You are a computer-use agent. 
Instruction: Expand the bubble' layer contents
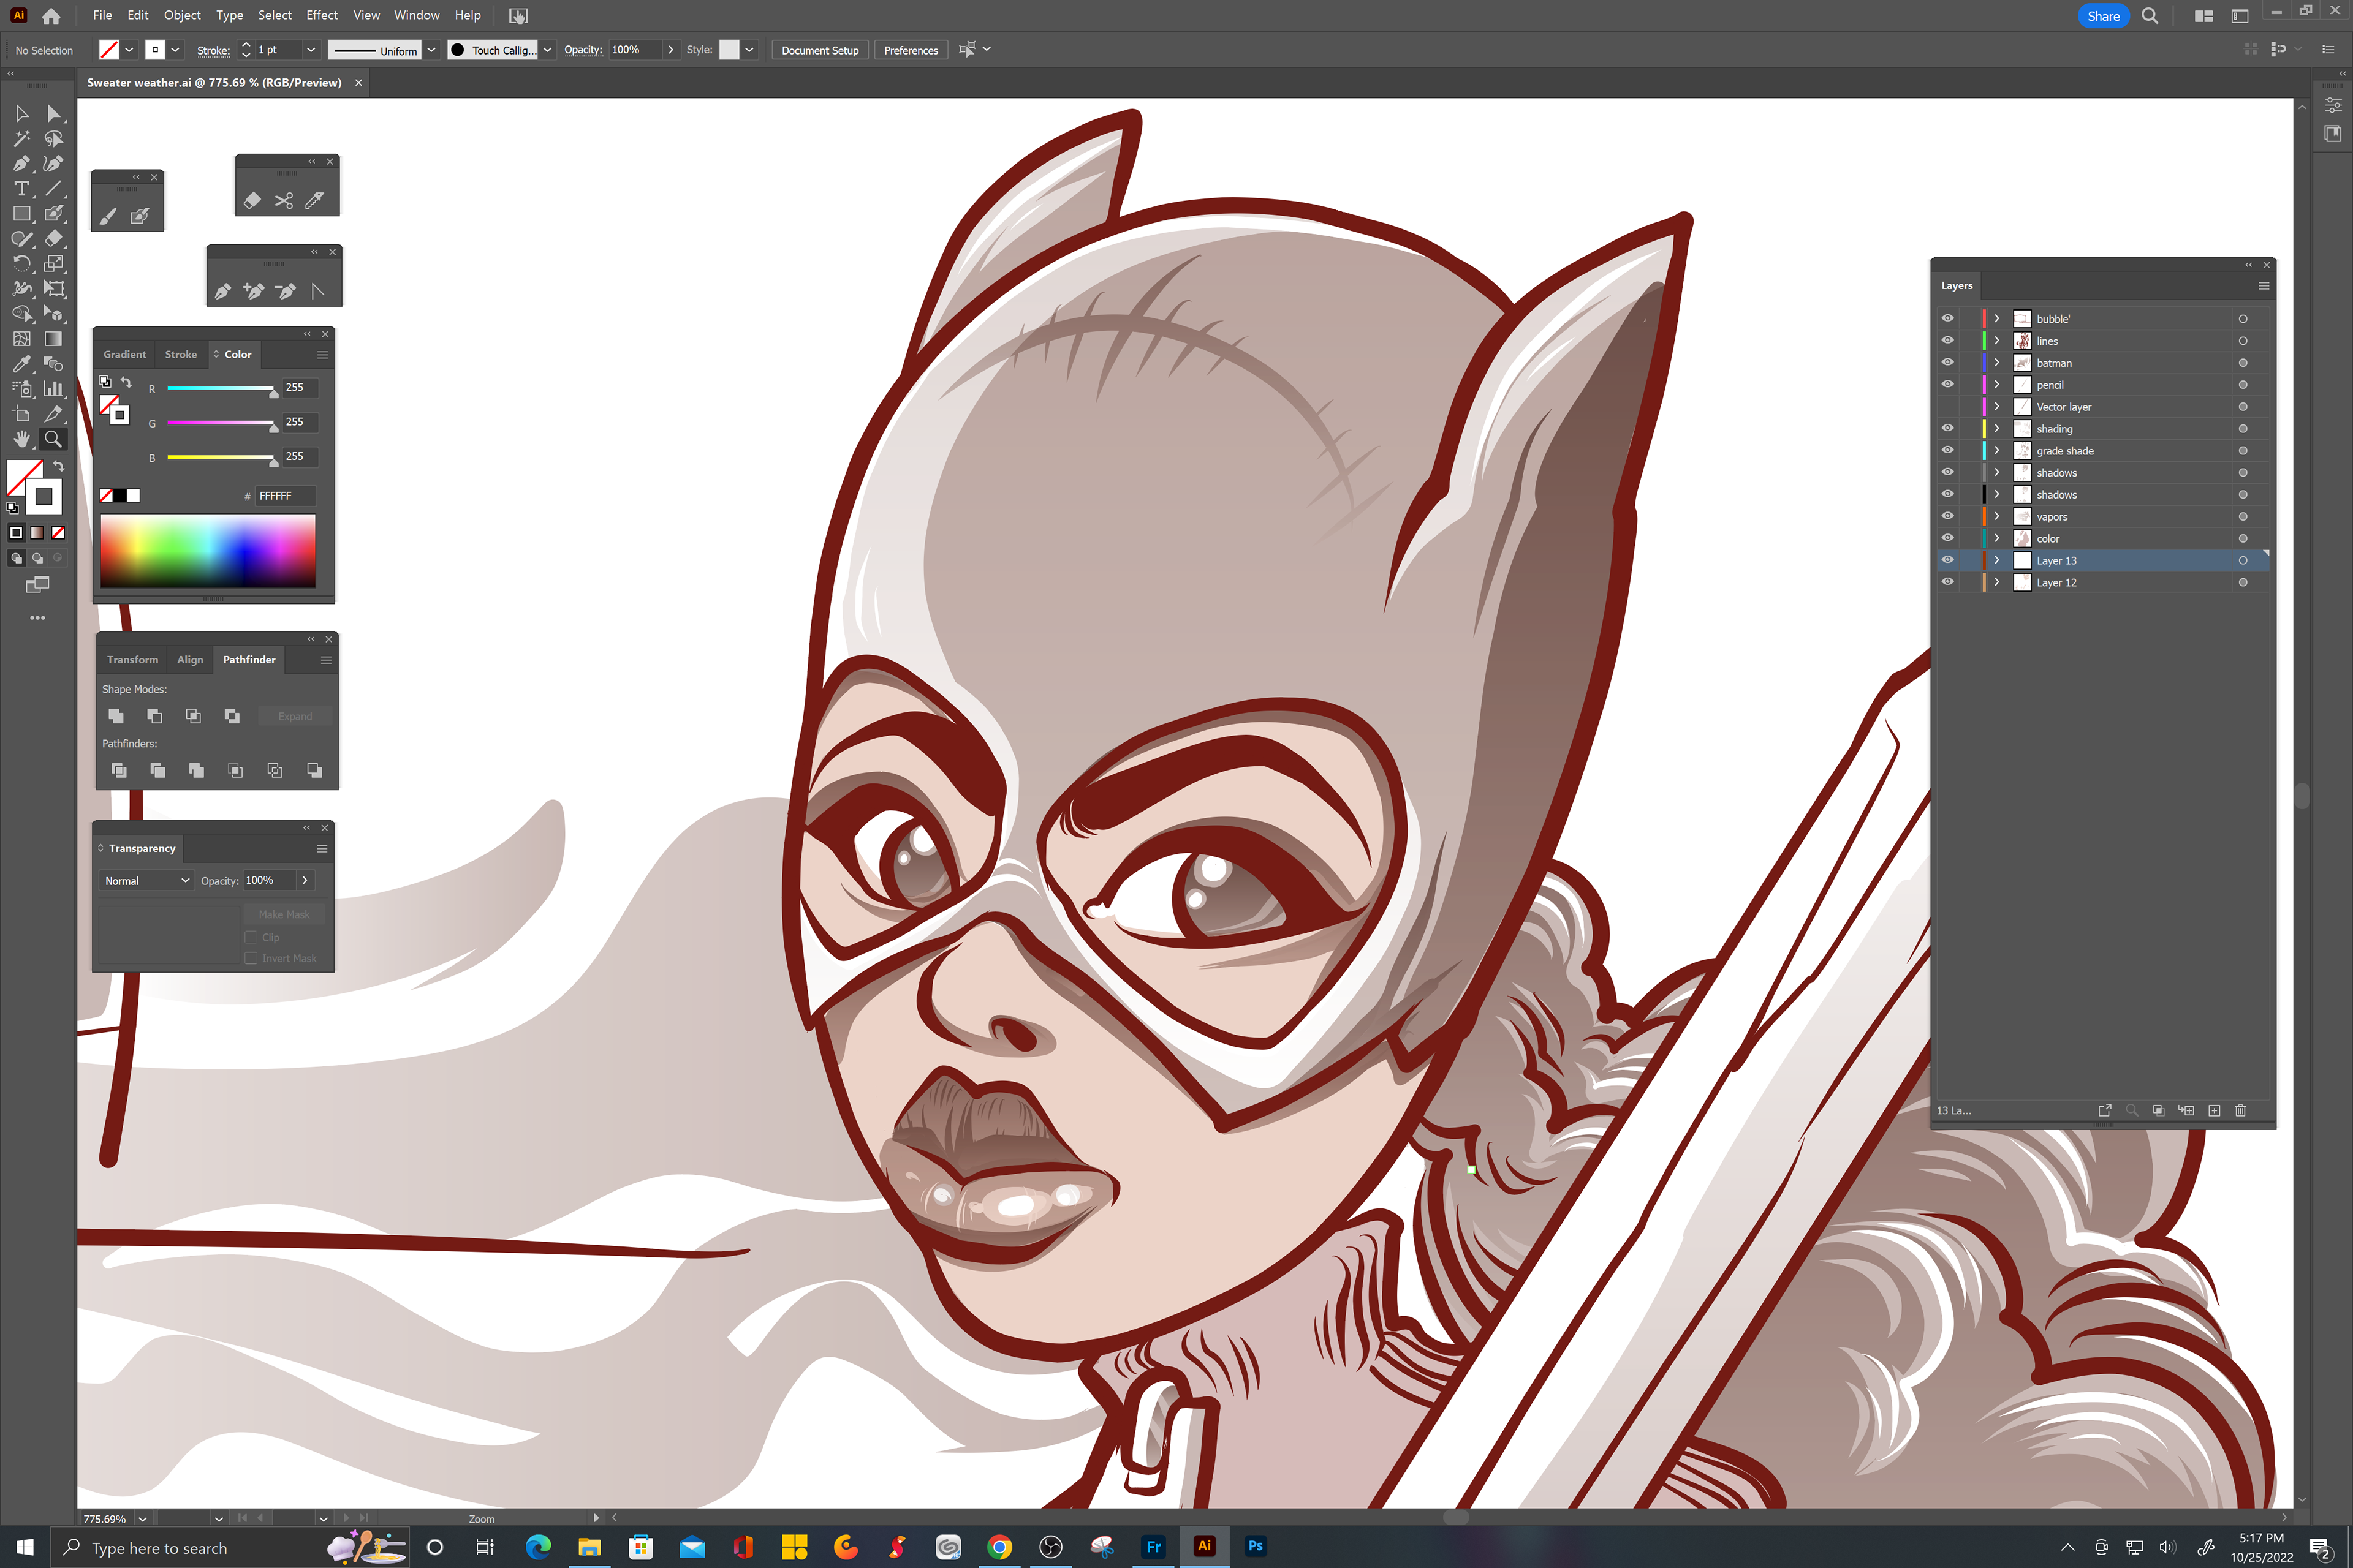click(1997, 319)
